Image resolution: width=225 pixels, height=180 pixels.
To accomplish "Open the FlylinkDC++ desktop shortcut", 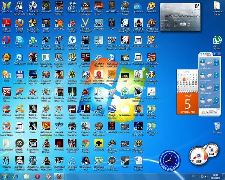I will tap(6, 7).
